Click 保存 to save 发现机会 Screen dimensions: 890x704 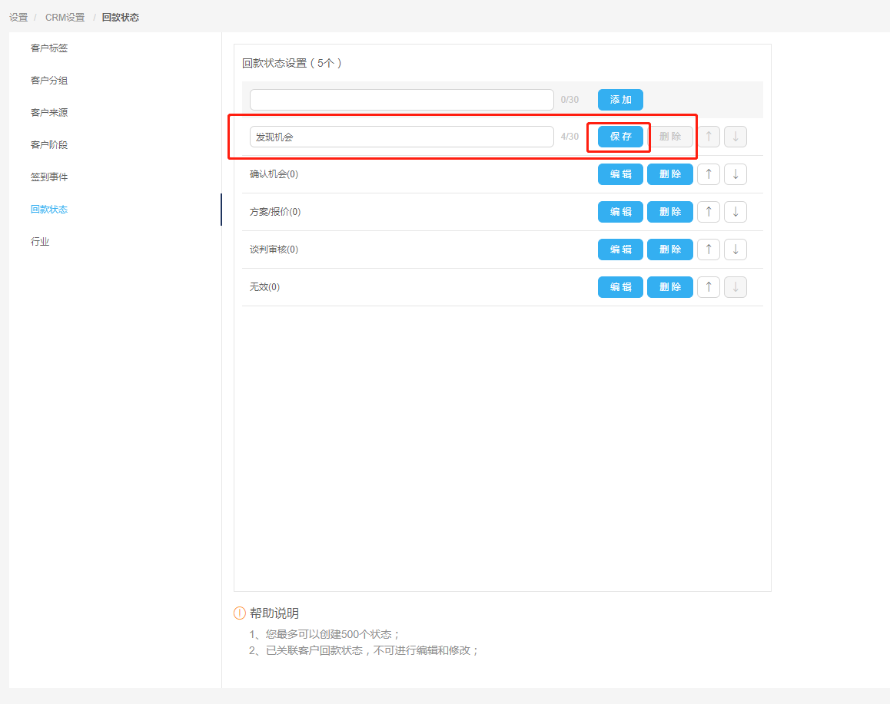coord(620,137)
